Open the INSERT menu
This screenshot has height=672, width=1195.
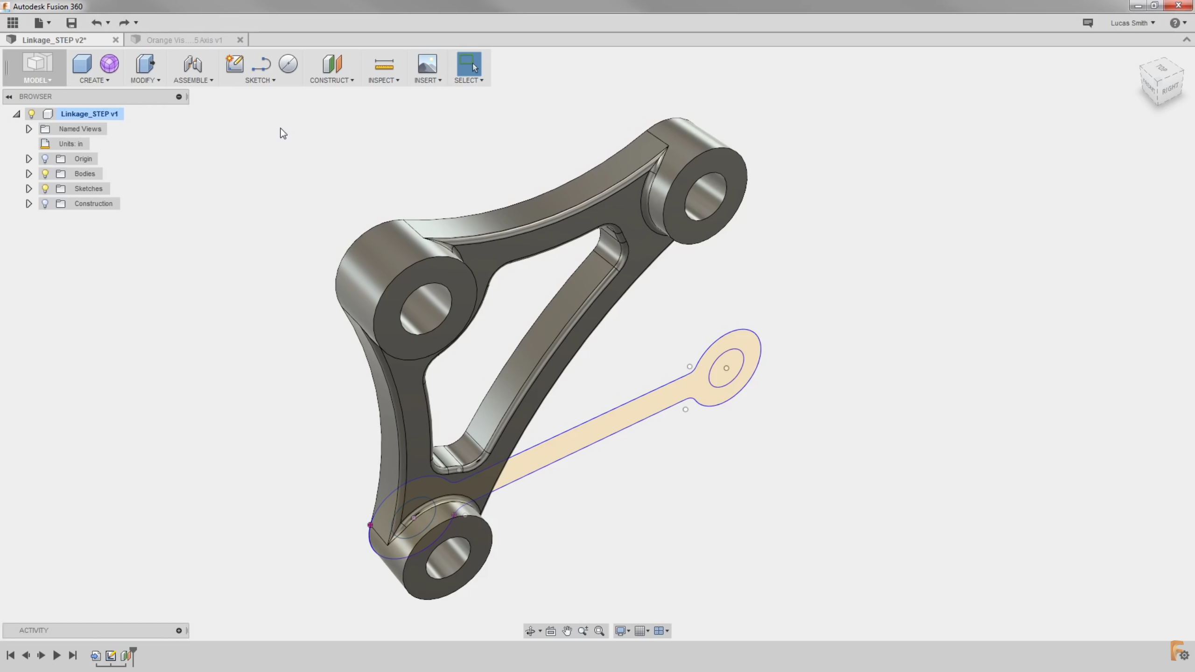[x=428, y=80]
